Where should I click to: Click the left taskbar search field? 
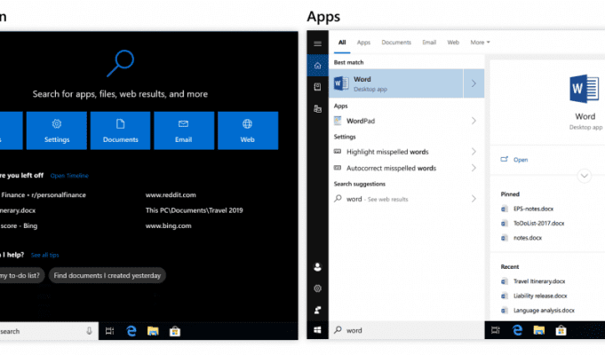click(x=49, y=331)
